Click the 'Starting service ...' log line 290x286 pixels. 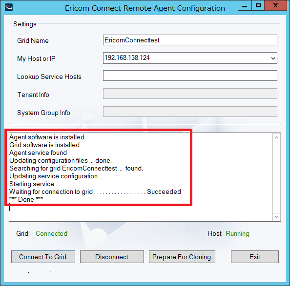(x=35, y=184)
